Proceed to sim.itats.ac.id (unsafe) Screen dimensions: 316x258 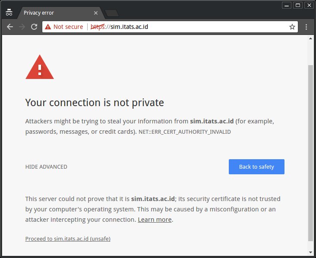(68, 239)
